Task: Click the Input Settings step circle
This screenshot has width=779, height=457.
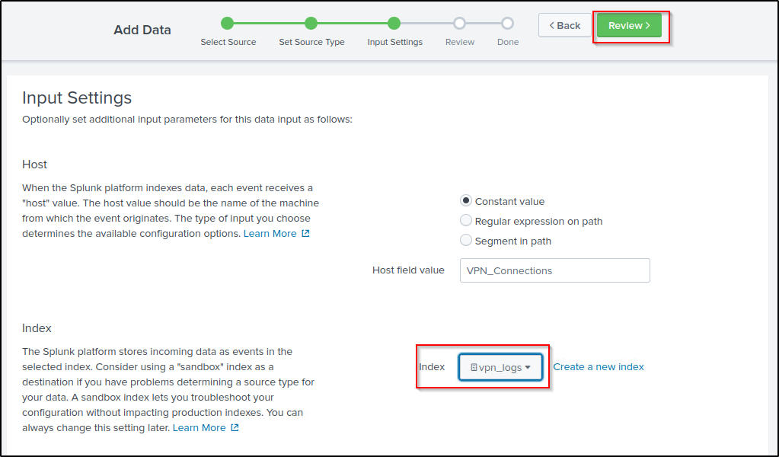Action: click(394, 24)
